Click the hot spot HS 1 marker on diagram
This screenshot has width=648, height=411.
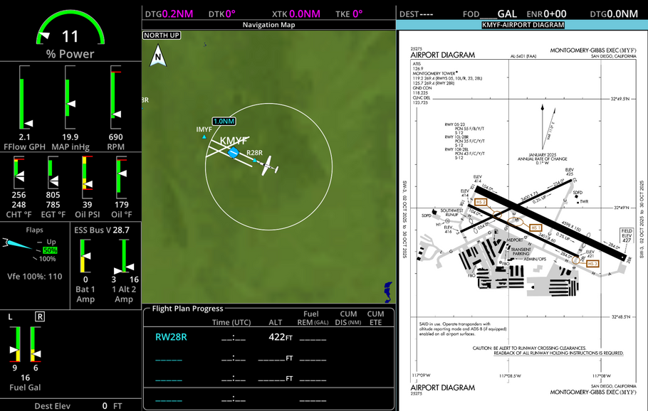pyautogui.click(x=536, y=228)
